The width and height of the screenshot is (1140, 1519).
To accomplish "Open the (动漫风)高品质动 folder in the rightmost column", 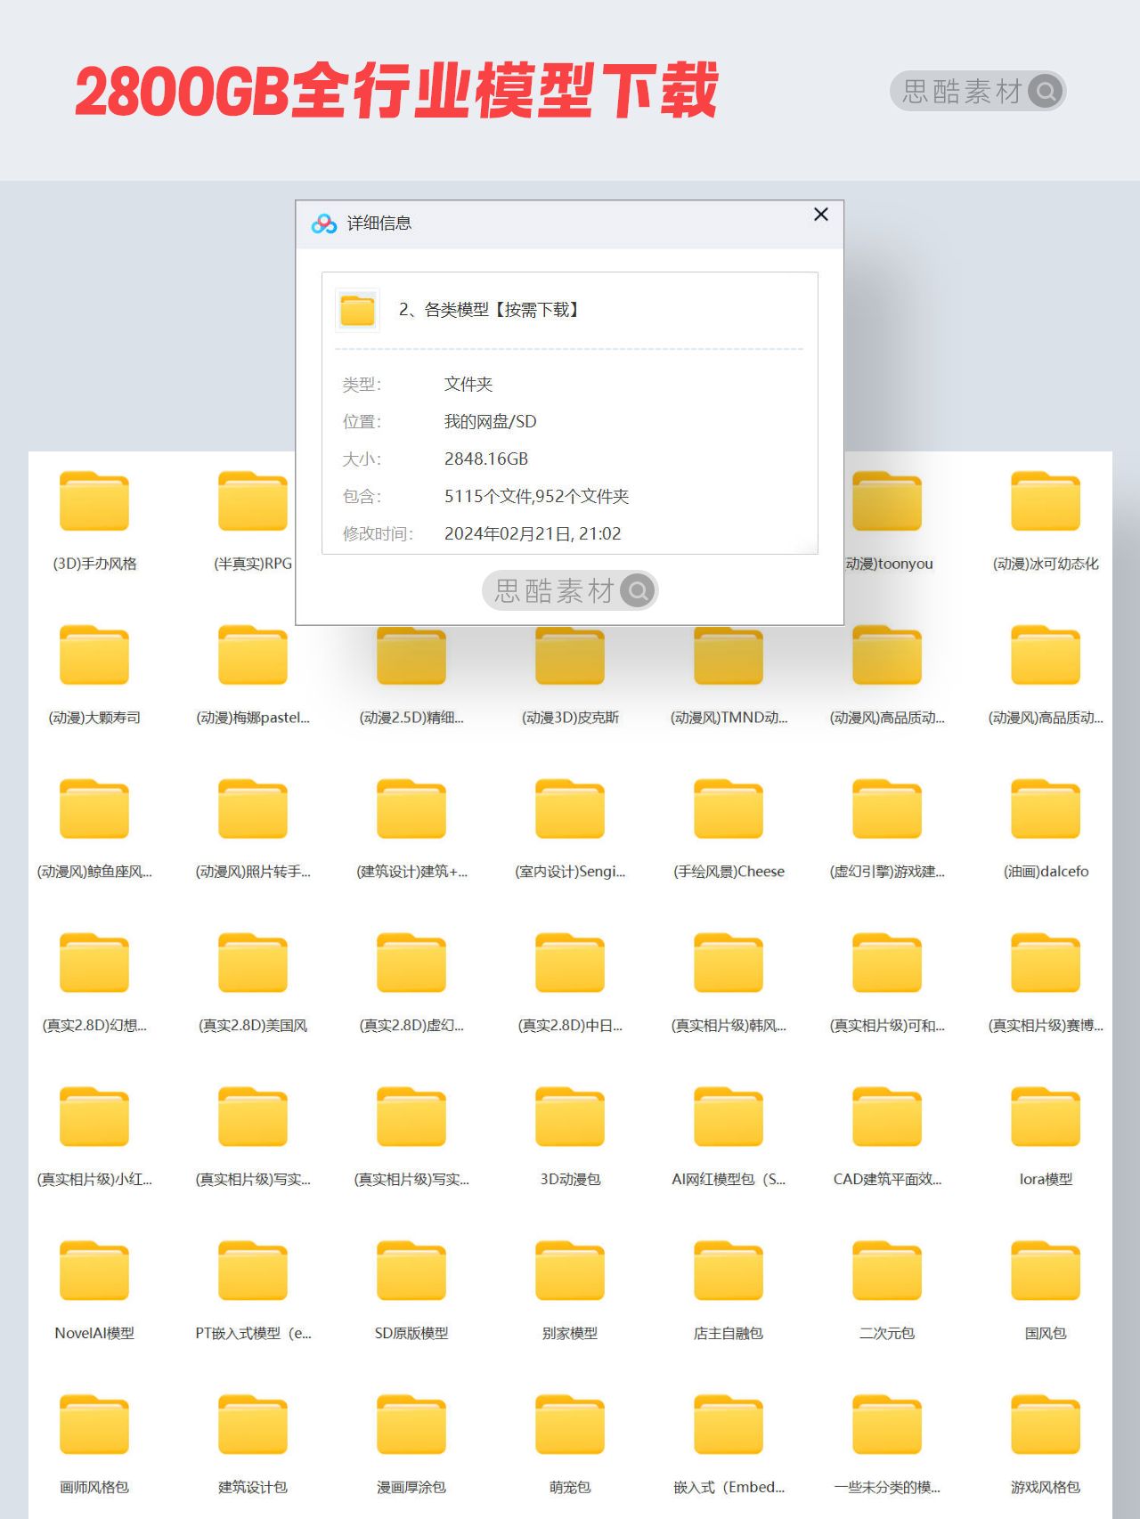I will coord(1046,654).
